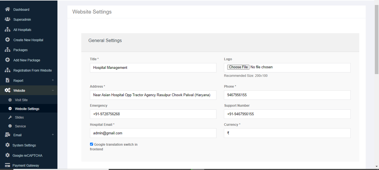The width and height of the screenshot is (379, 170).
Task: Click into the Currency field
Action: (287, 133)
